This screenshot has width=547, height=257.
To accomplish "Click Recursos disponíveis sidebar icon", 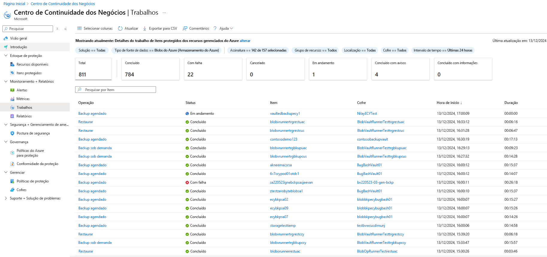I will pyautogui.click(x=12, y=64).
